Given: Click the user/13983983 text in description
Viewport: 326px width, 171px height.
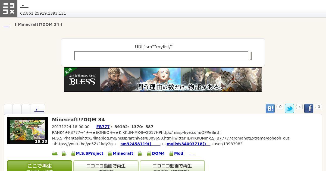Looking at the screenshot, I should tap(228, 144).
